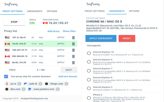The width and height of the screenshot is (164, 102).
Task: Click CHROME 66 / MAC OS X heading
Action: tap(104, 21)
